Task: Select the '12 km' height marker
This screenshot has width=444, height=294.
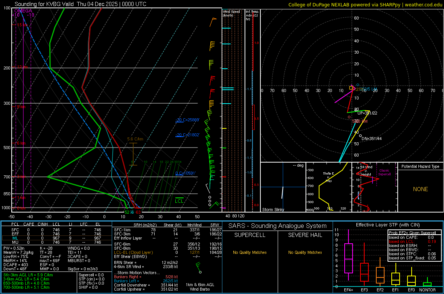Action: click(x=22, y=67)
